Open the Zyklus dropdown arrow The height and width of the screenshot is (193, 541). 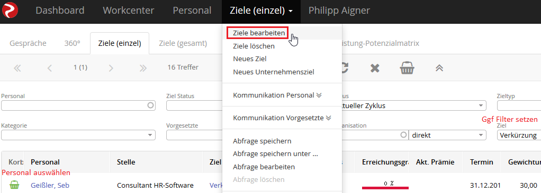(481, 106)
